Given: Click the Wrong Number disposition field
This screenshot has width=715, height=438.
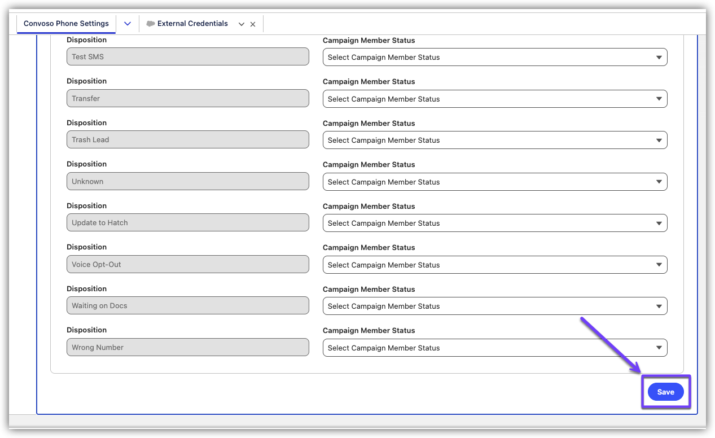Looking at the screenshot, I should tap(187, 347).
